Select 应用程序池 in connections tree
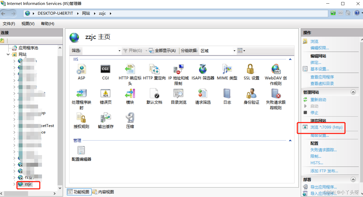Screen dimensions: 363x197 point(28,48)
